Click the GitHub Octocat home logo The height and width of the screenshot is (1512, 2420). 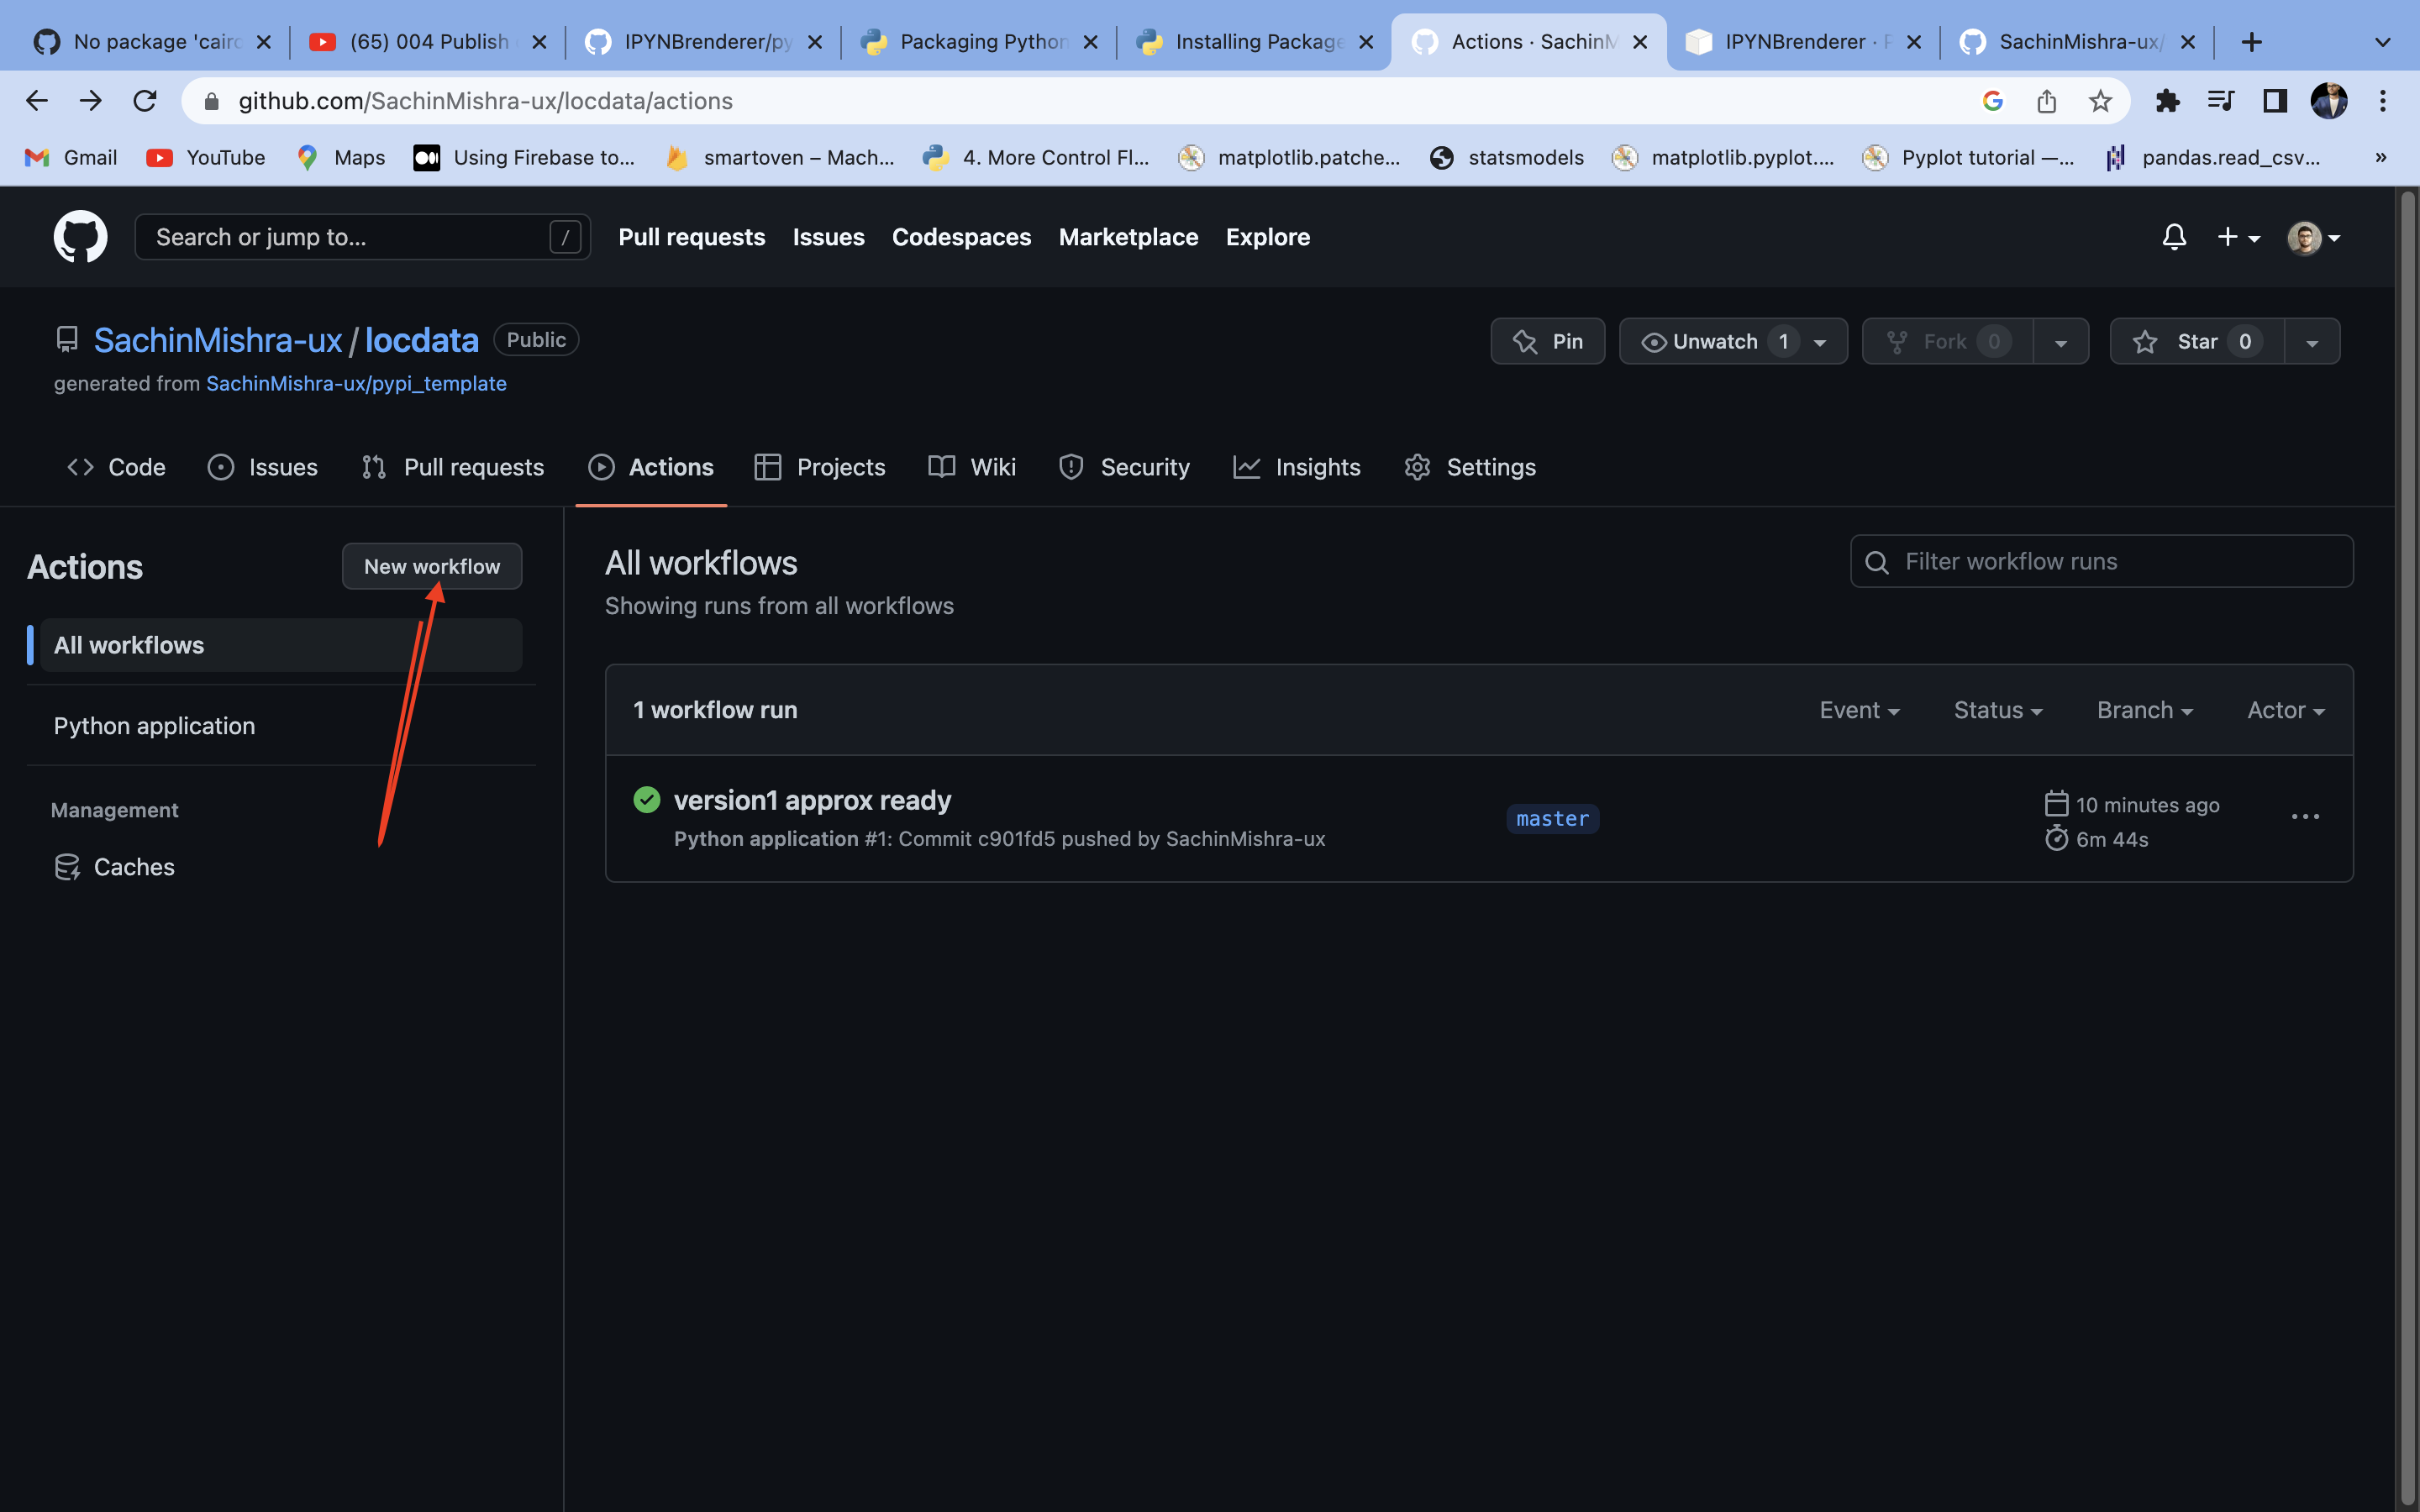80,237
